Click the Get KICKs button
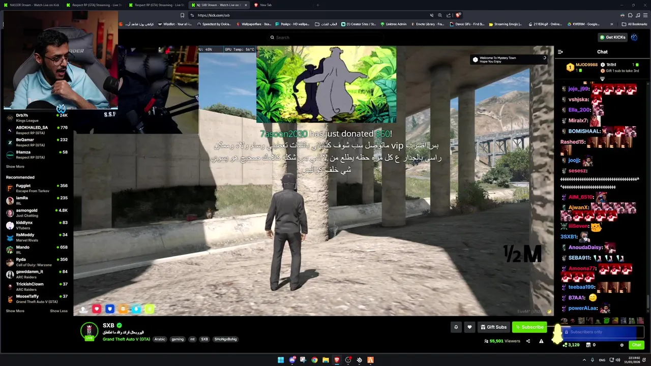Viewport: 651px width, 366px height. 612,37
